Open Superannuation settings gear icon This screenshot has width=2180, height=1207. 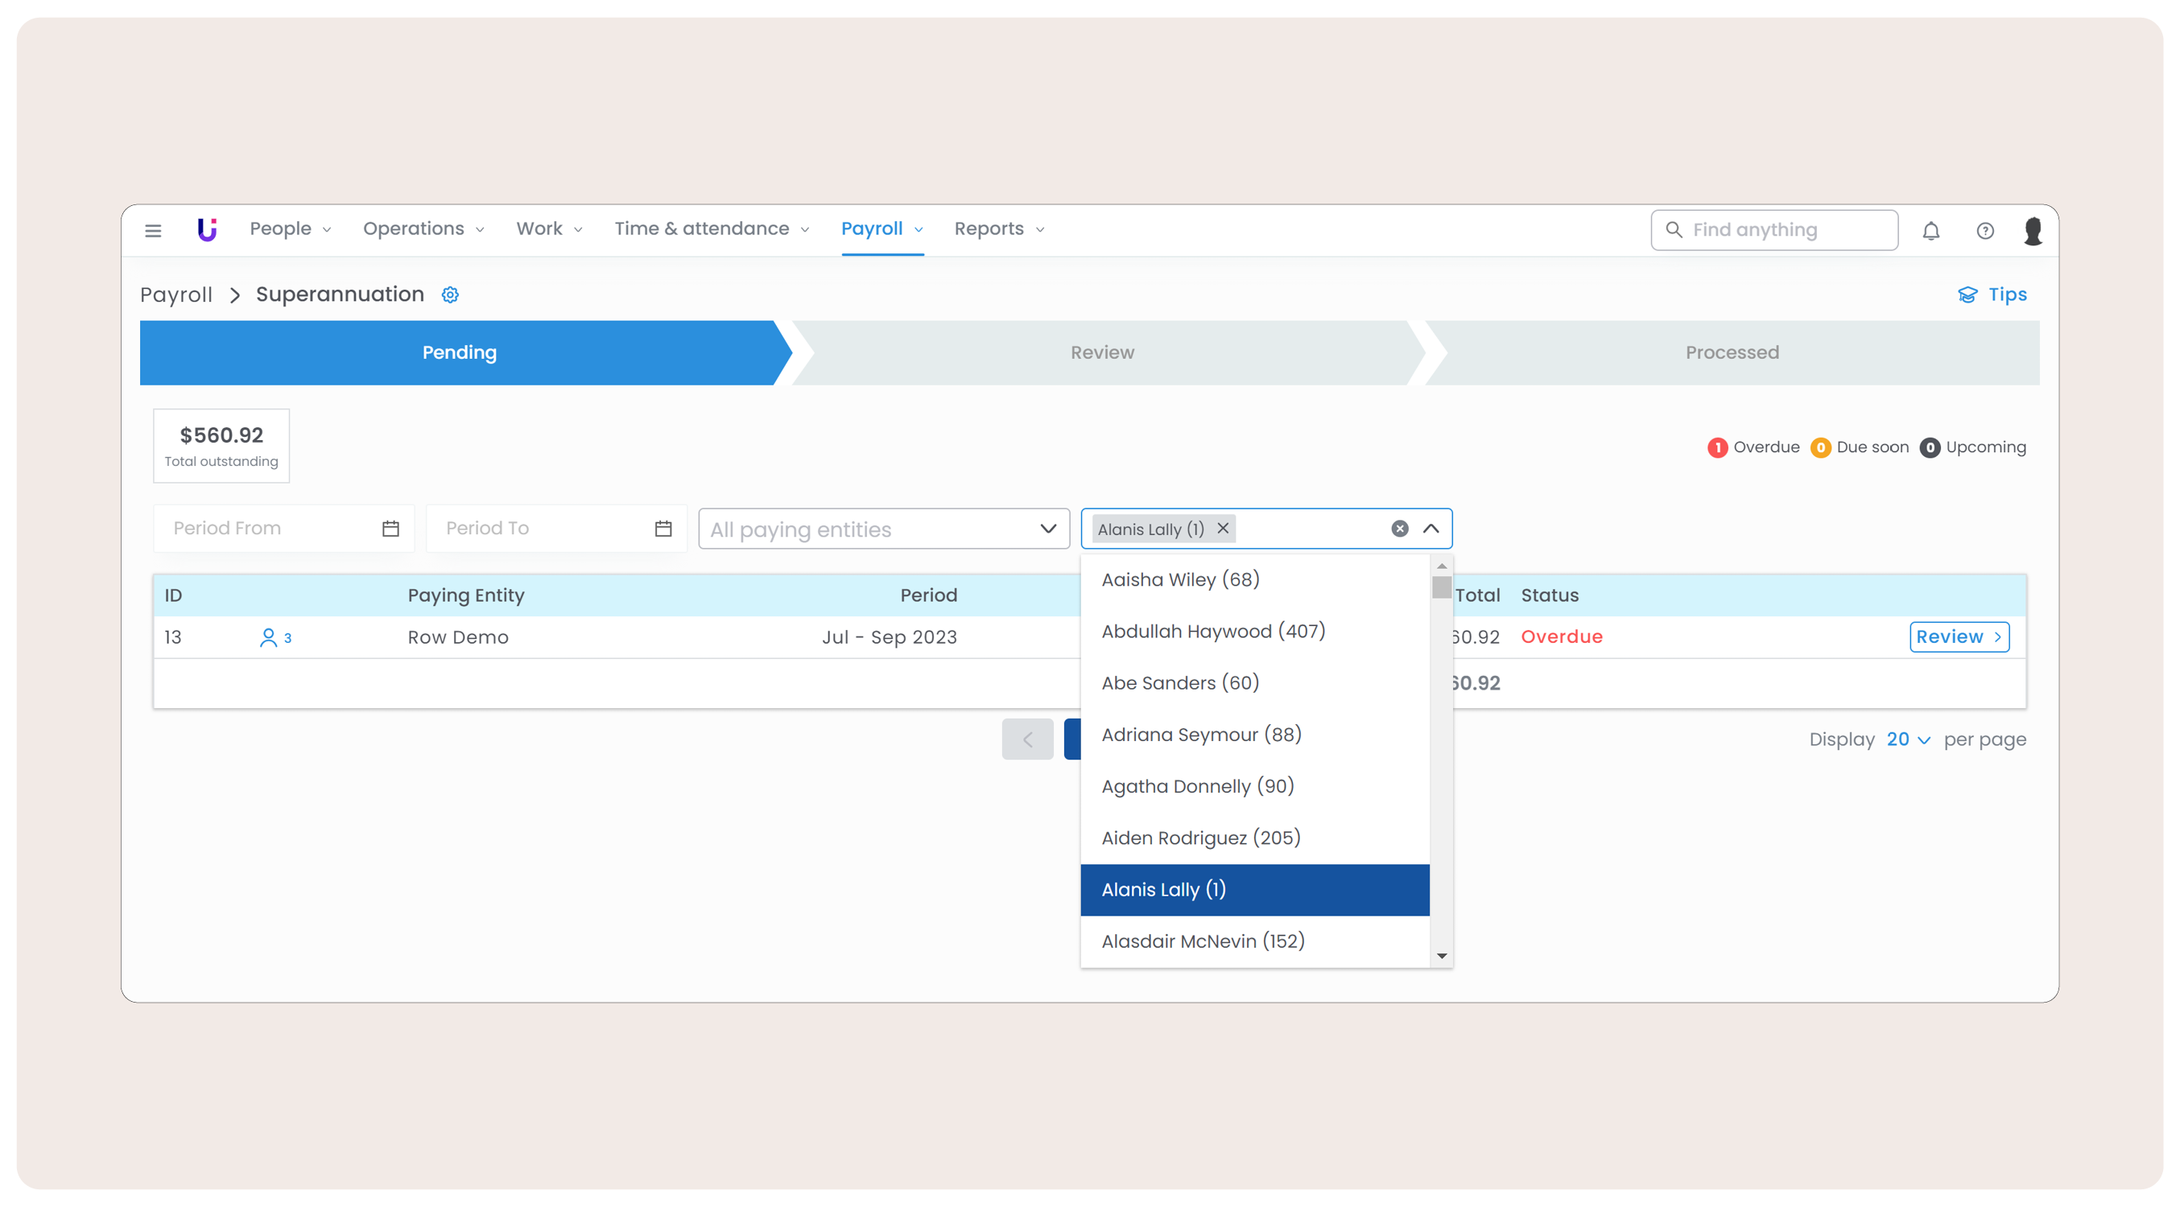point(450,295)
